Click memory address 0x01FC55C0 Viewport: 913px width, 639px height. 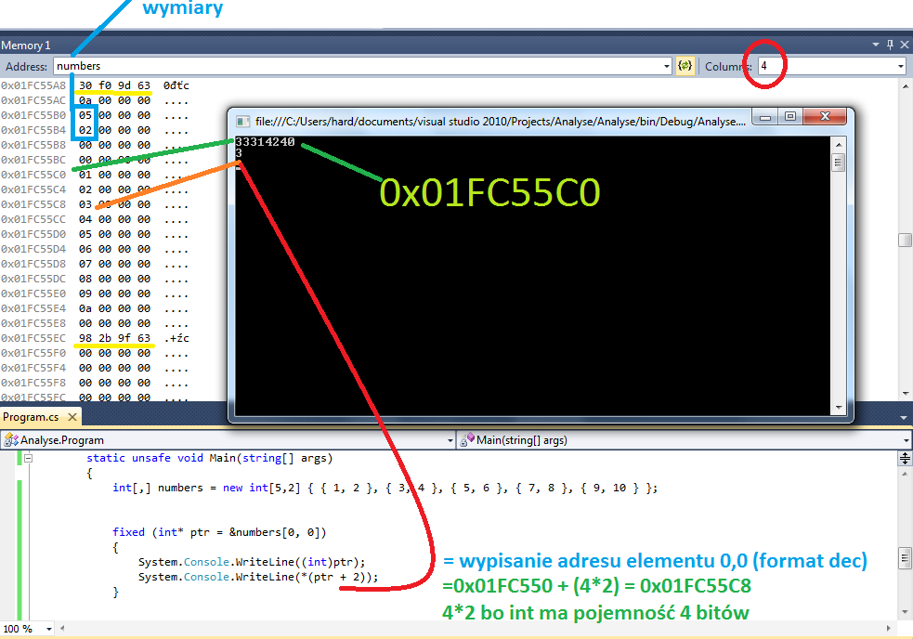(x=33, y=175)
